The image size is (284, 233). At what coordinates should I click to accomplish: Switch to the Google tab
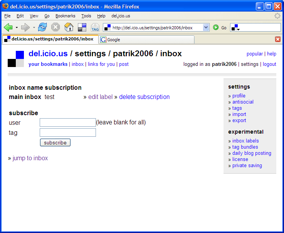[x=146, y=40]
